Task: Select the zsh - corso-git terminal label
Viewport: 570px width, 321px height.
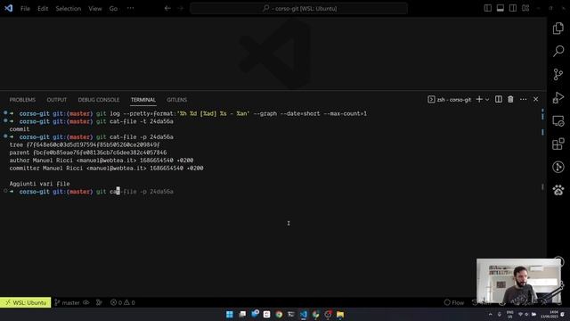Action: pyautogui.click(x=449, y=99)
